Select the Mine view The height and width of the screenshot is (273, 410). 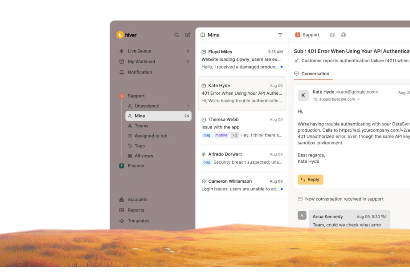(x=158, y=116)
